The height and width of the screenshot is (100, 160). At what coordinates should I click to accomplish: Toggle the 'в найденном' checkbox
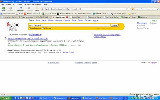[30, 28]
